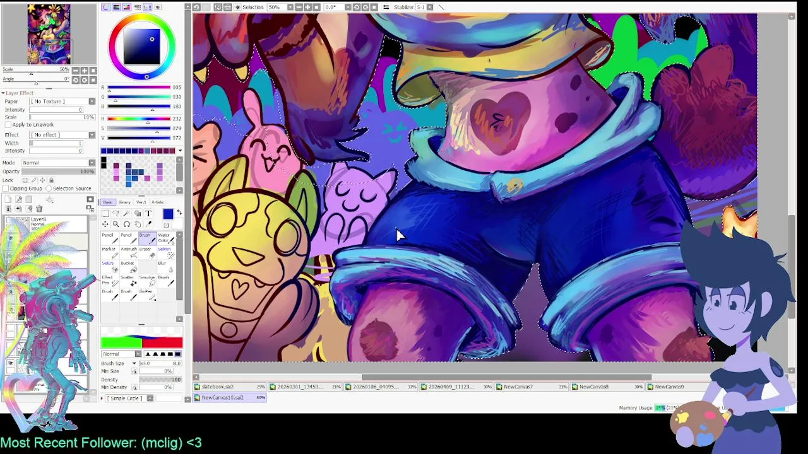The image size is (808, 454).
Task: Select the Pencil tool in first slot
Action: [x=110, y=238]
